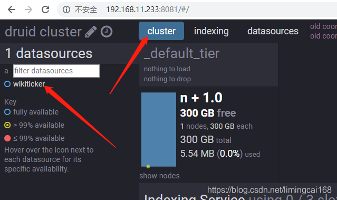Viewport: 337px width, 200px height.
Task: Click the '300 GB free' text
Action: (x=208, y=113)
